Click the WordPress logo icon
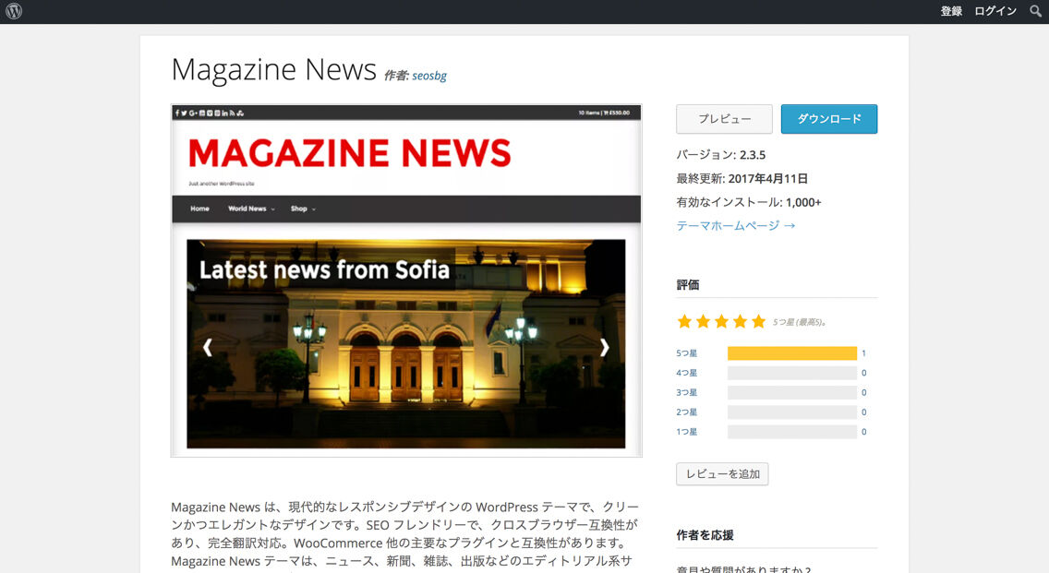1049x573 pixels. [13, 11]
